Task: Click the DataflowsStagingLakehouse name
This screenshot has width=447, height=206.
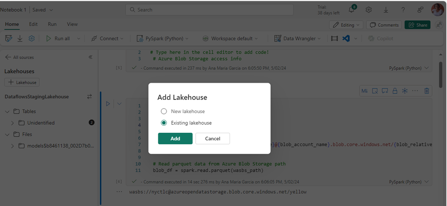Action: click(x=37, y=97)
